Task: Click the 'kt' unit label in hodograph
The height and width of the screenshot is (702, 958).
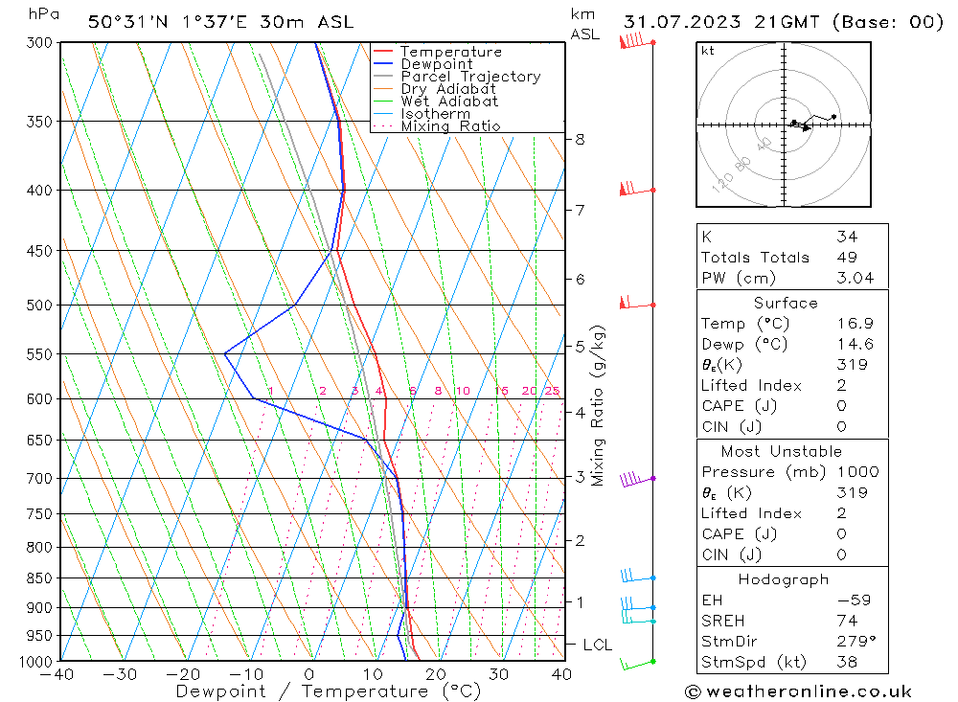Action: click(x=708, y=51)
